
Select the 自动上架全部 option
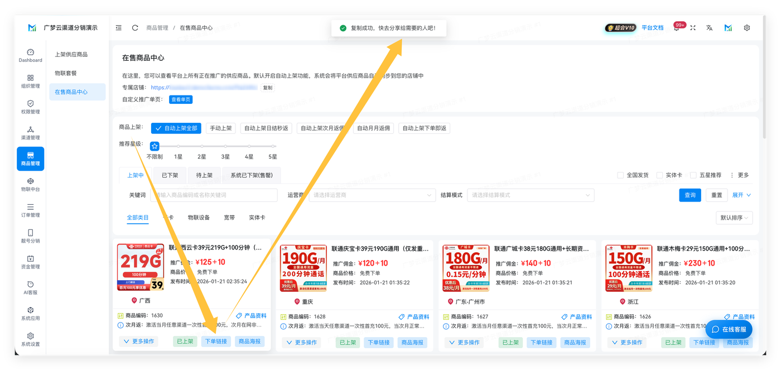(176, 128)
